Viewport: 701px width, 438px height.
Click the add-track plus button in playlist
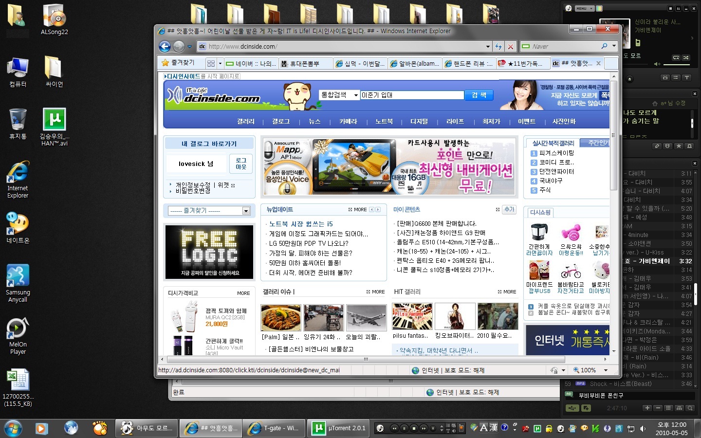click(x=647, y=408)
